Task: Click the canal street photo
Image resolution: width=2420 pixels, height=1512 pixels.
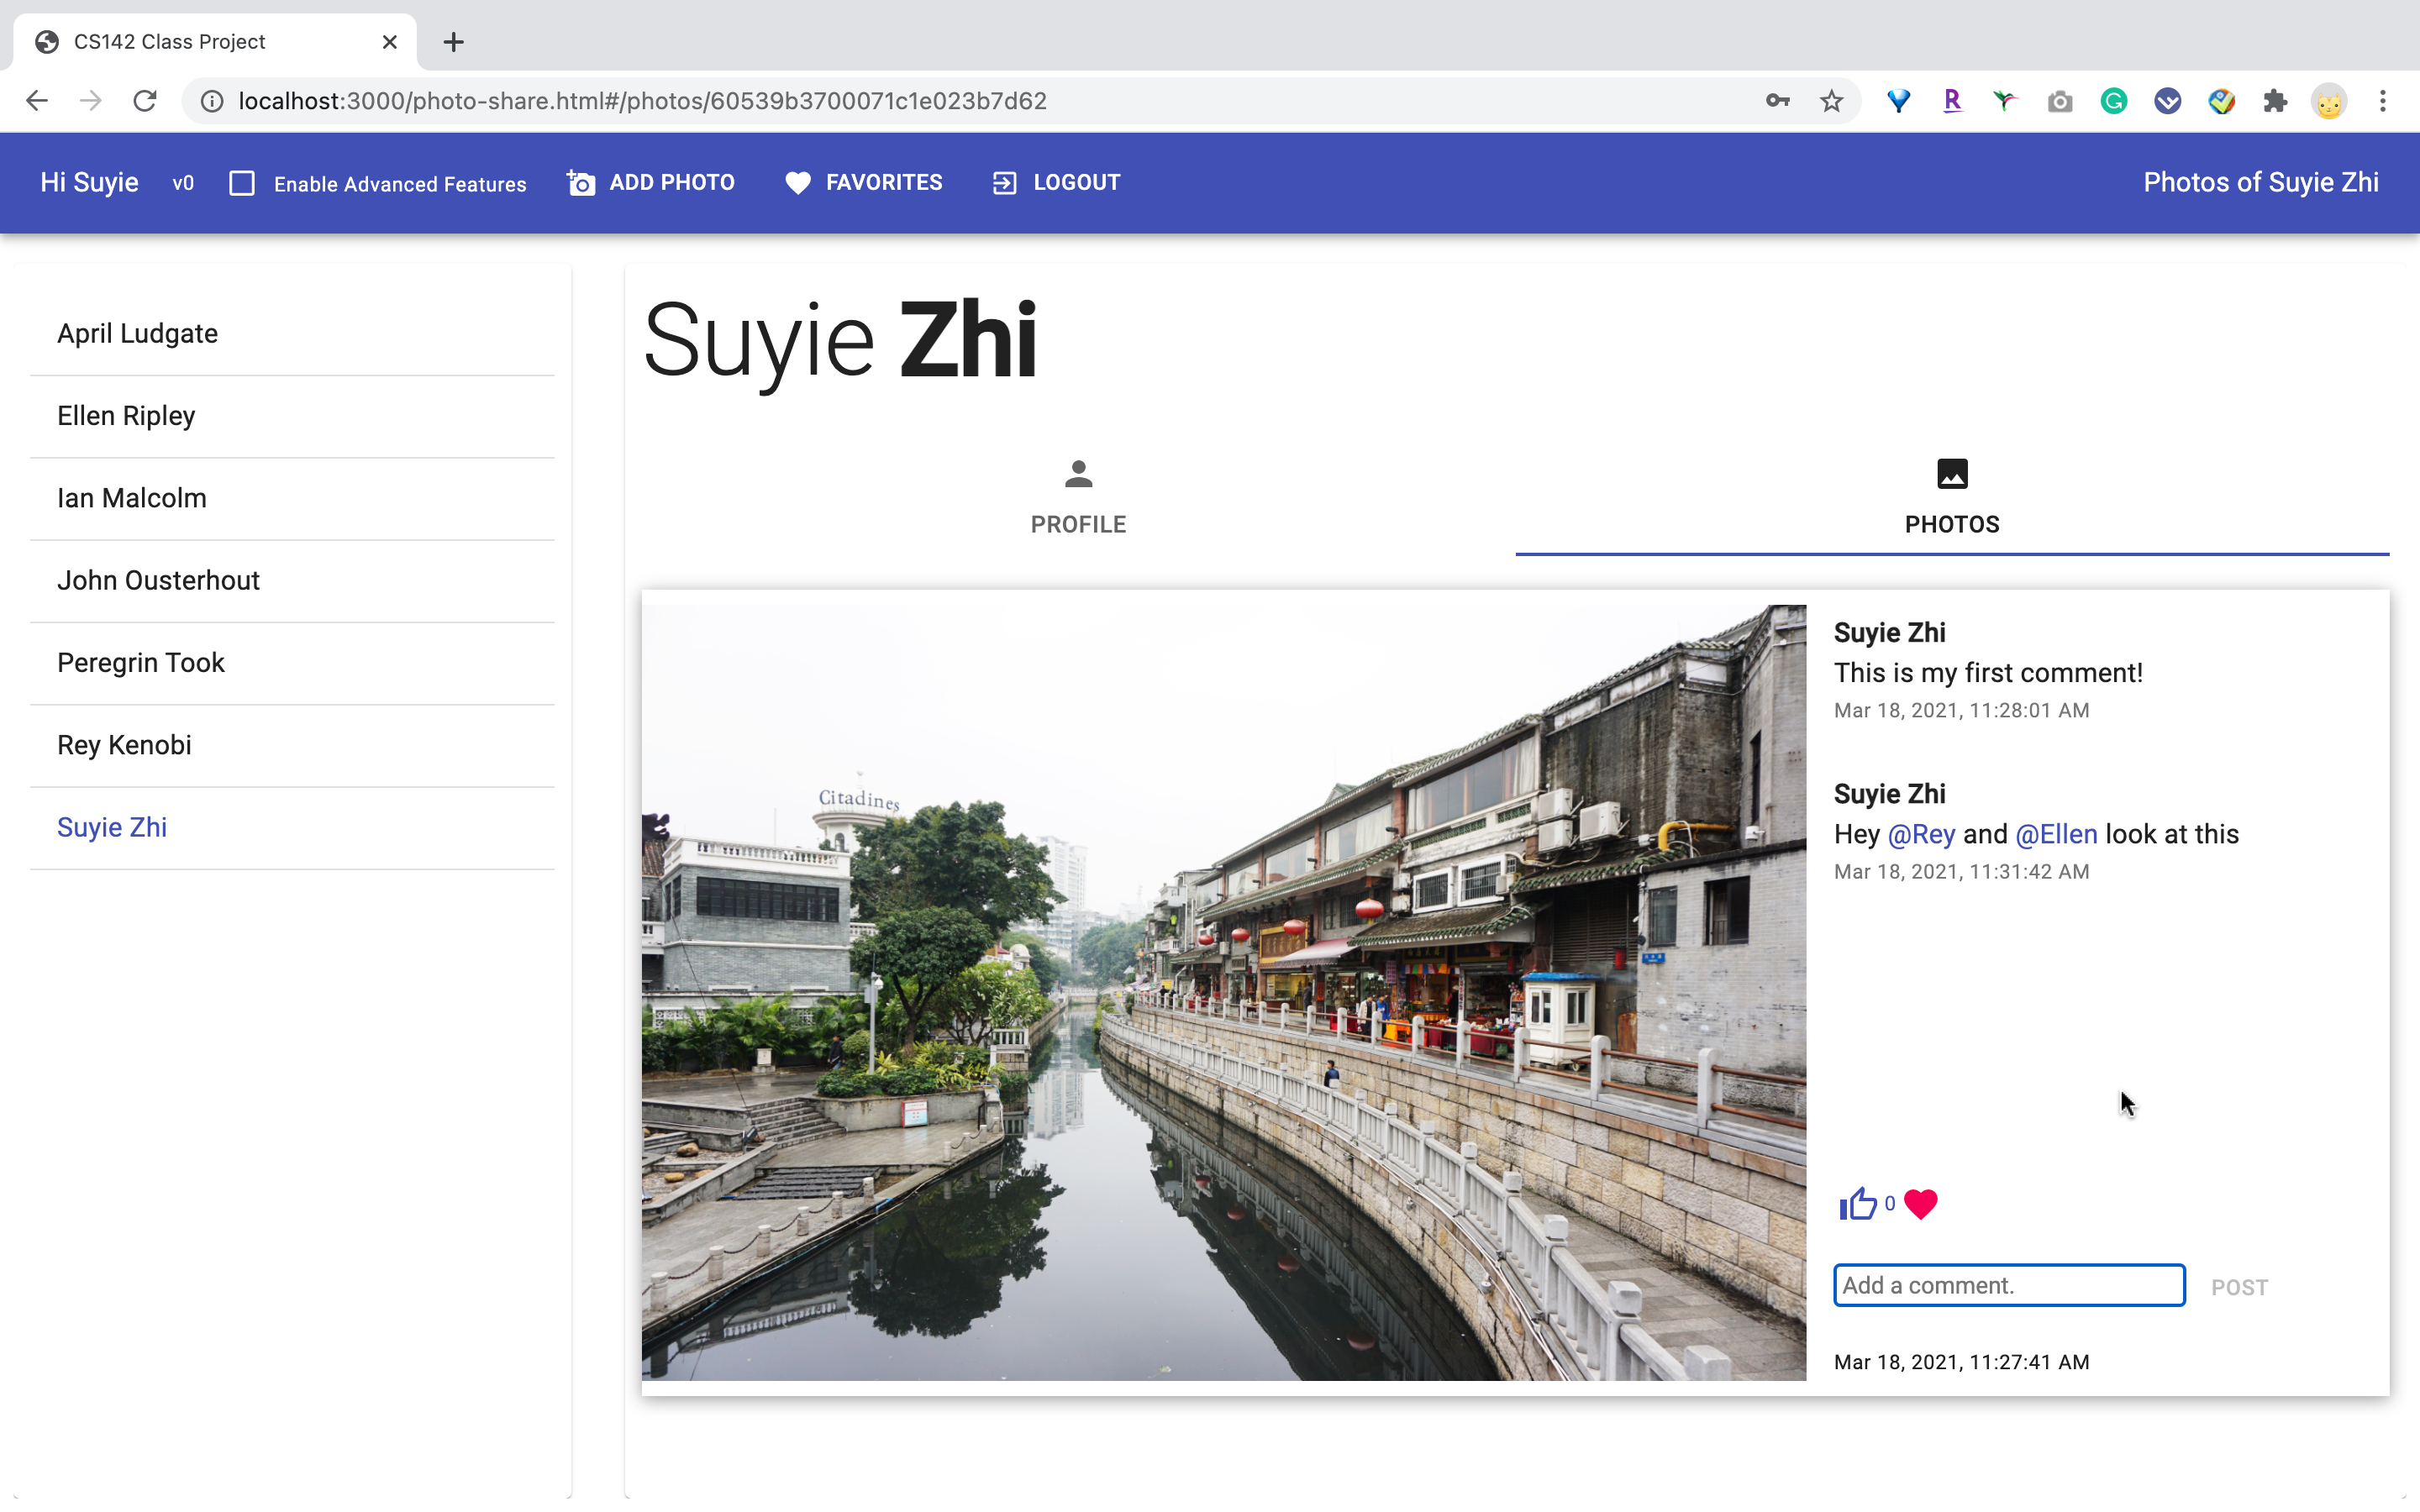Action: [x=1223, y=992]
